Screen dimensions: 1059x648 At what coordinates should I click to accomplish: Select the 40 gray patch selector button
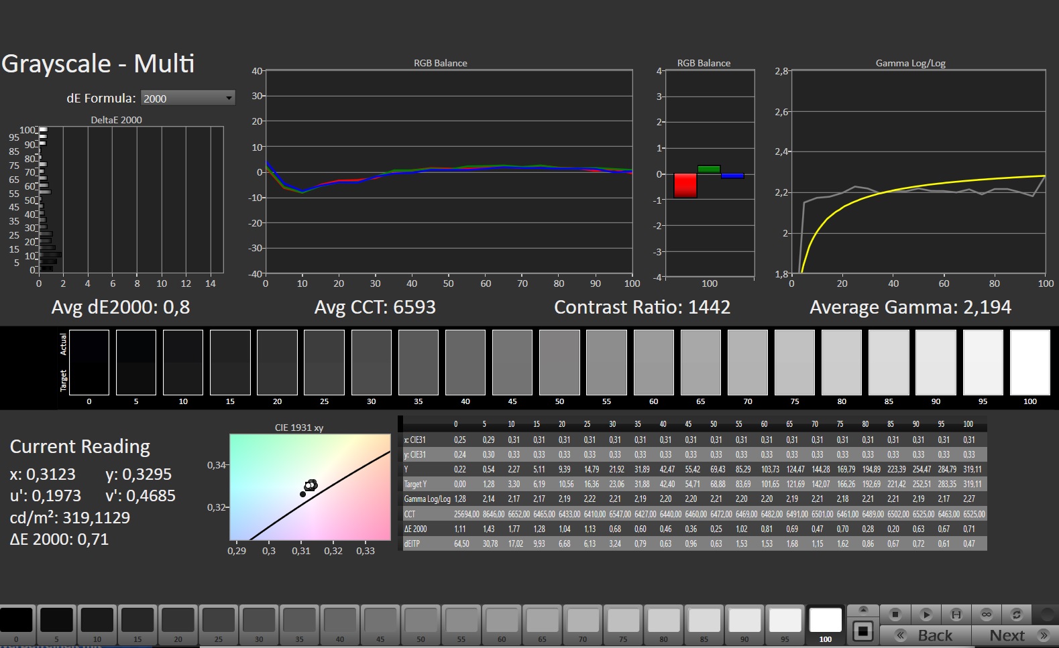[340, 625]
